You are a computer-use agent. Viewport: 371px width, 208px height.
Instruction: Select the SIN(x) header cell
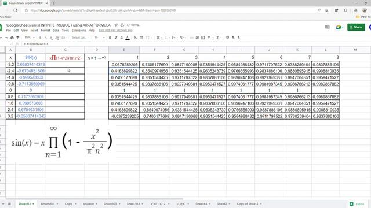pos(31,58)
